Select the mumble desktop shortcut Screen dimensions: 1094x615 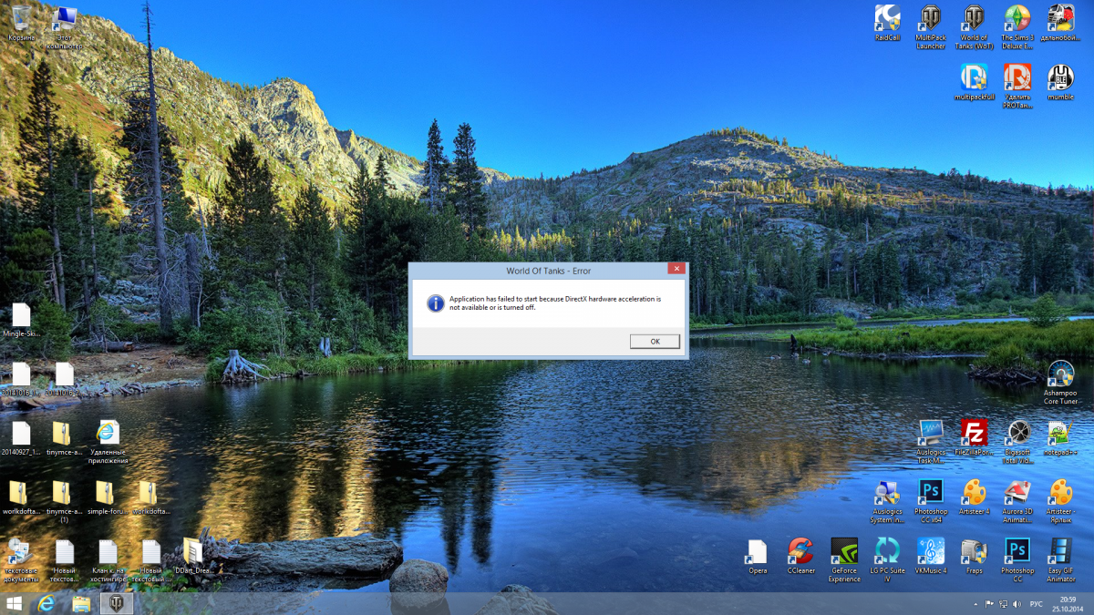(x=1060, y=83)
